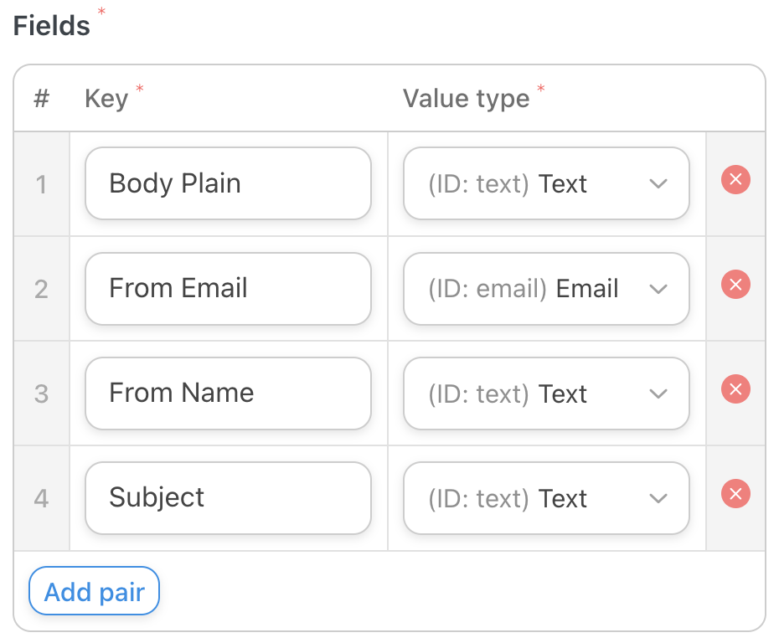Image resolution: width=779 pixels, height=643 pixels.
Task: Click the Key column header
Action: (x=106, y=98)
